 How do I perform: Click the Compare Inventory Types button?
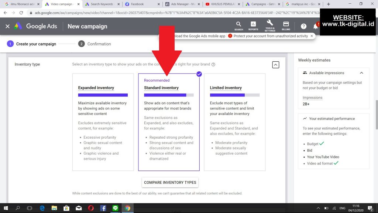pos(170,182)
